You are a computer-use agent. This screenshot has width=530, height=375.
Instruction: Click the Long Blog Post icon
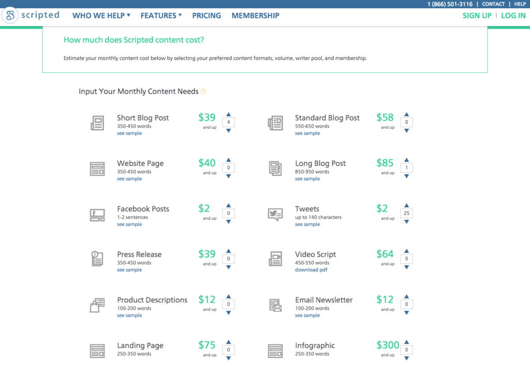click(275, 168)
